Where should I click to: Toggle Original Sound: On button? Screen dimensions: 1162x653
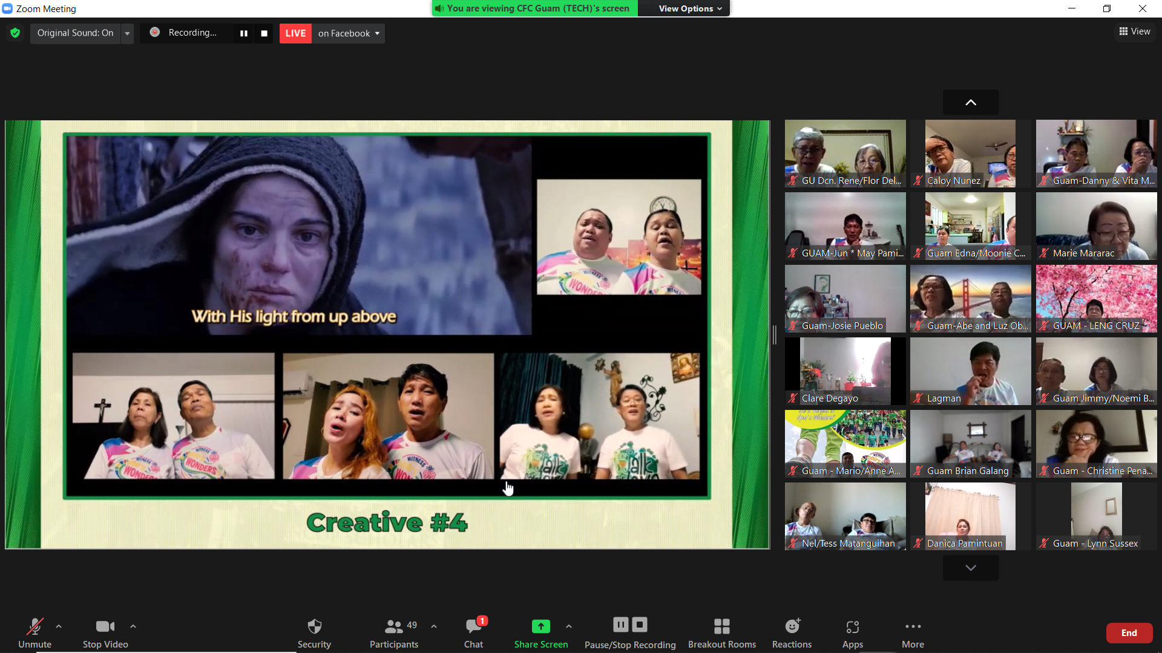click(76, 33)
